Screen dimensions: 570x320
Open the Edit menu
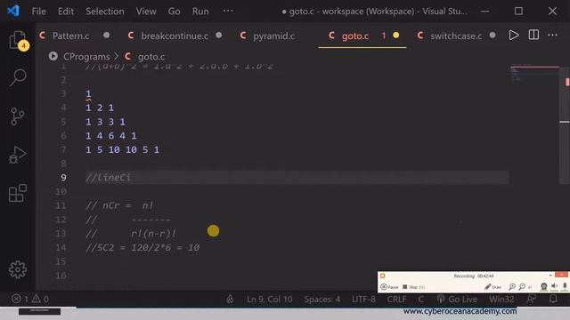coord(66,12)
